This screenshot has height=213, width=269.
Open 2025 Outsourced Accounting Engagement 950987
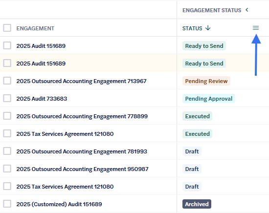[x=82, y=169]
